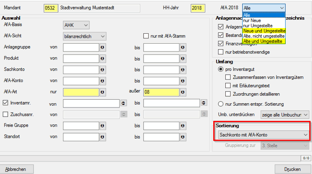The image size is (312, 174).
Task: Expand the AfA-Sicht bilanzrechtlich dropdown
Action: point(84,36)
